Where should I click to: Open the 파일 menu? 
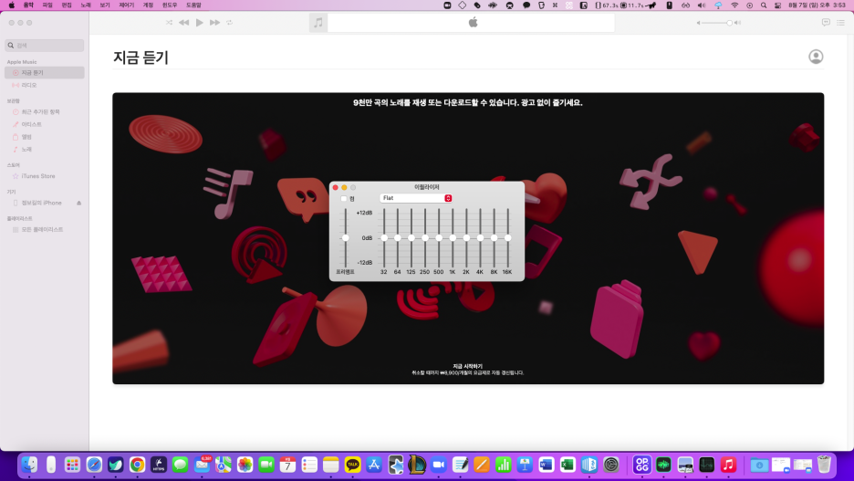(x=47, y=5)
